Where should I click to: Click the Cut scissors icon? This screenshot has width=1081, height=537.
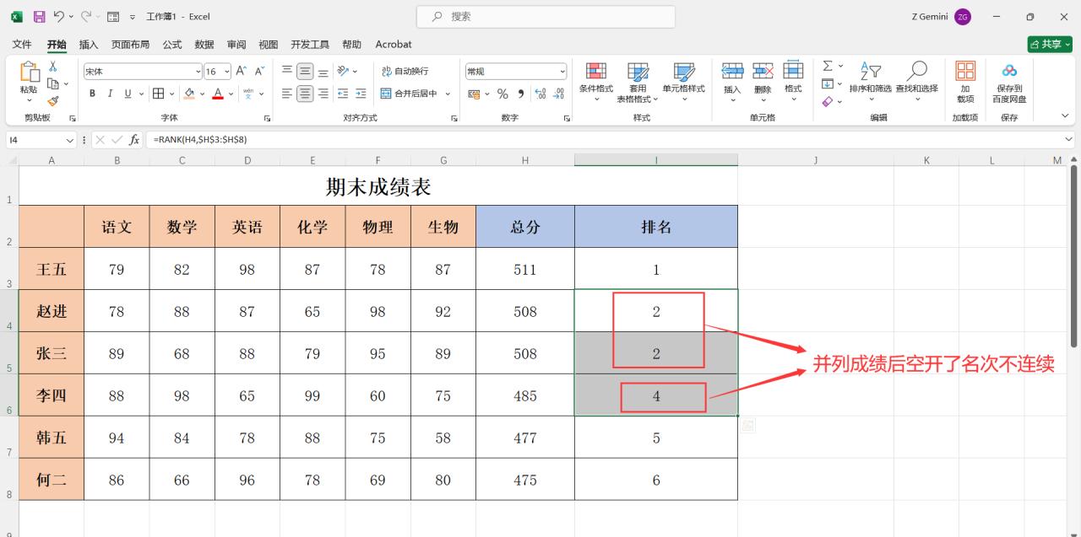(52, 67)
